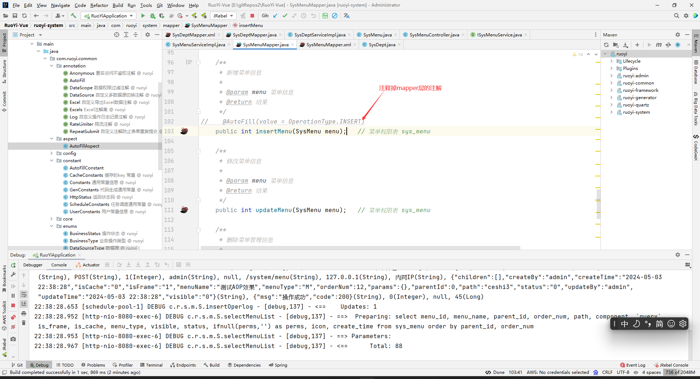
Task: Click the Print console icon
Action: (24, 313)
